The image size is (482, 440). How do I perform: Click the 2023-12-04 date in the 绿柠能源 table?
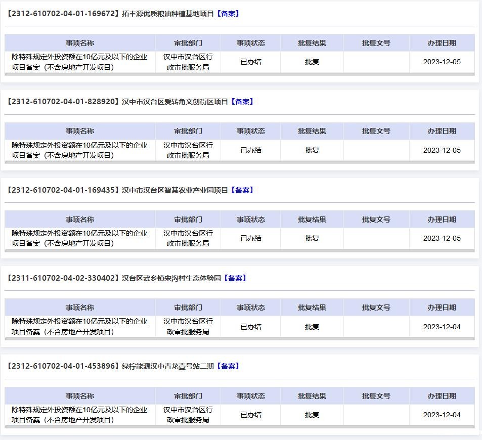(x=442, y=415)
